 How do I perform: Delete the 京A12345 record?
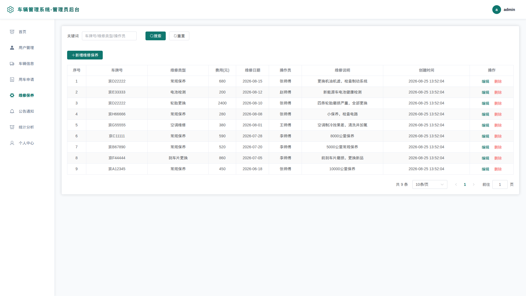click(498, 169)
